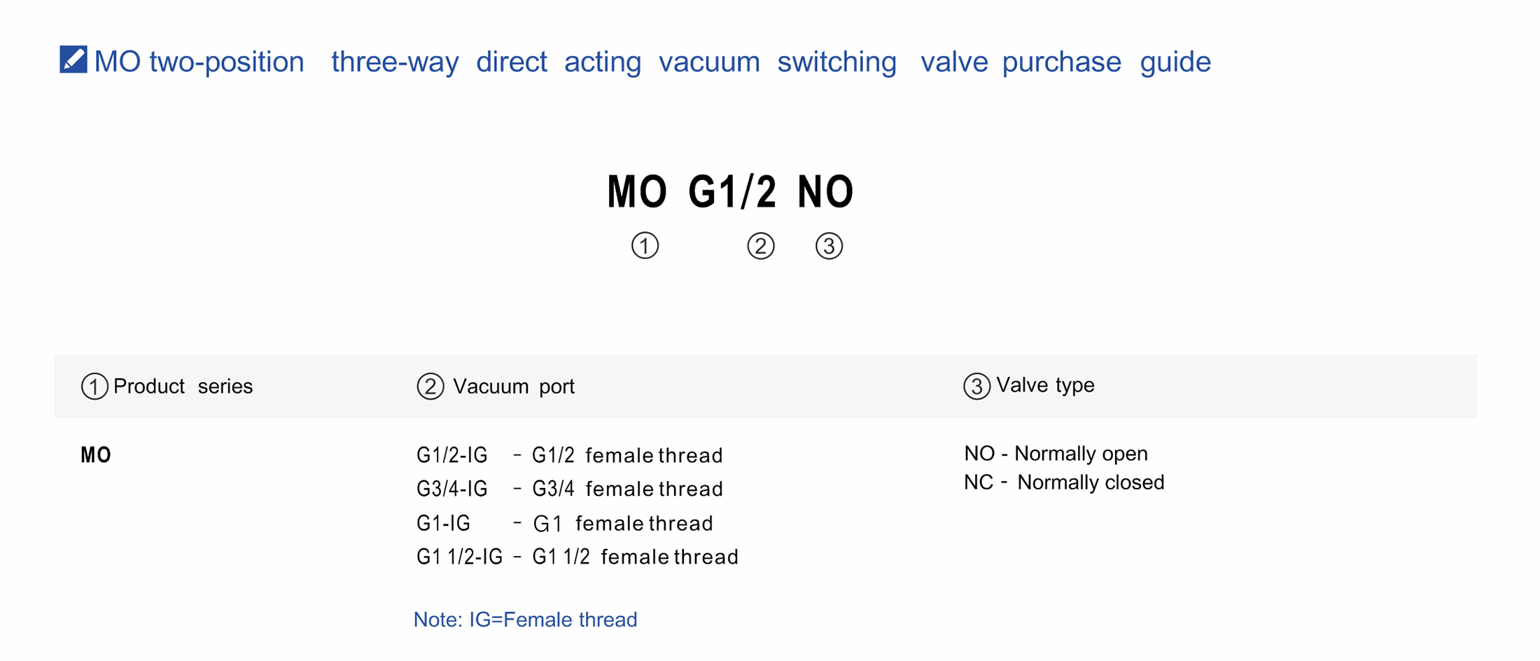Click circled number 1 below the model code
The image size is (1540, 661).
[x=645, y=246]
